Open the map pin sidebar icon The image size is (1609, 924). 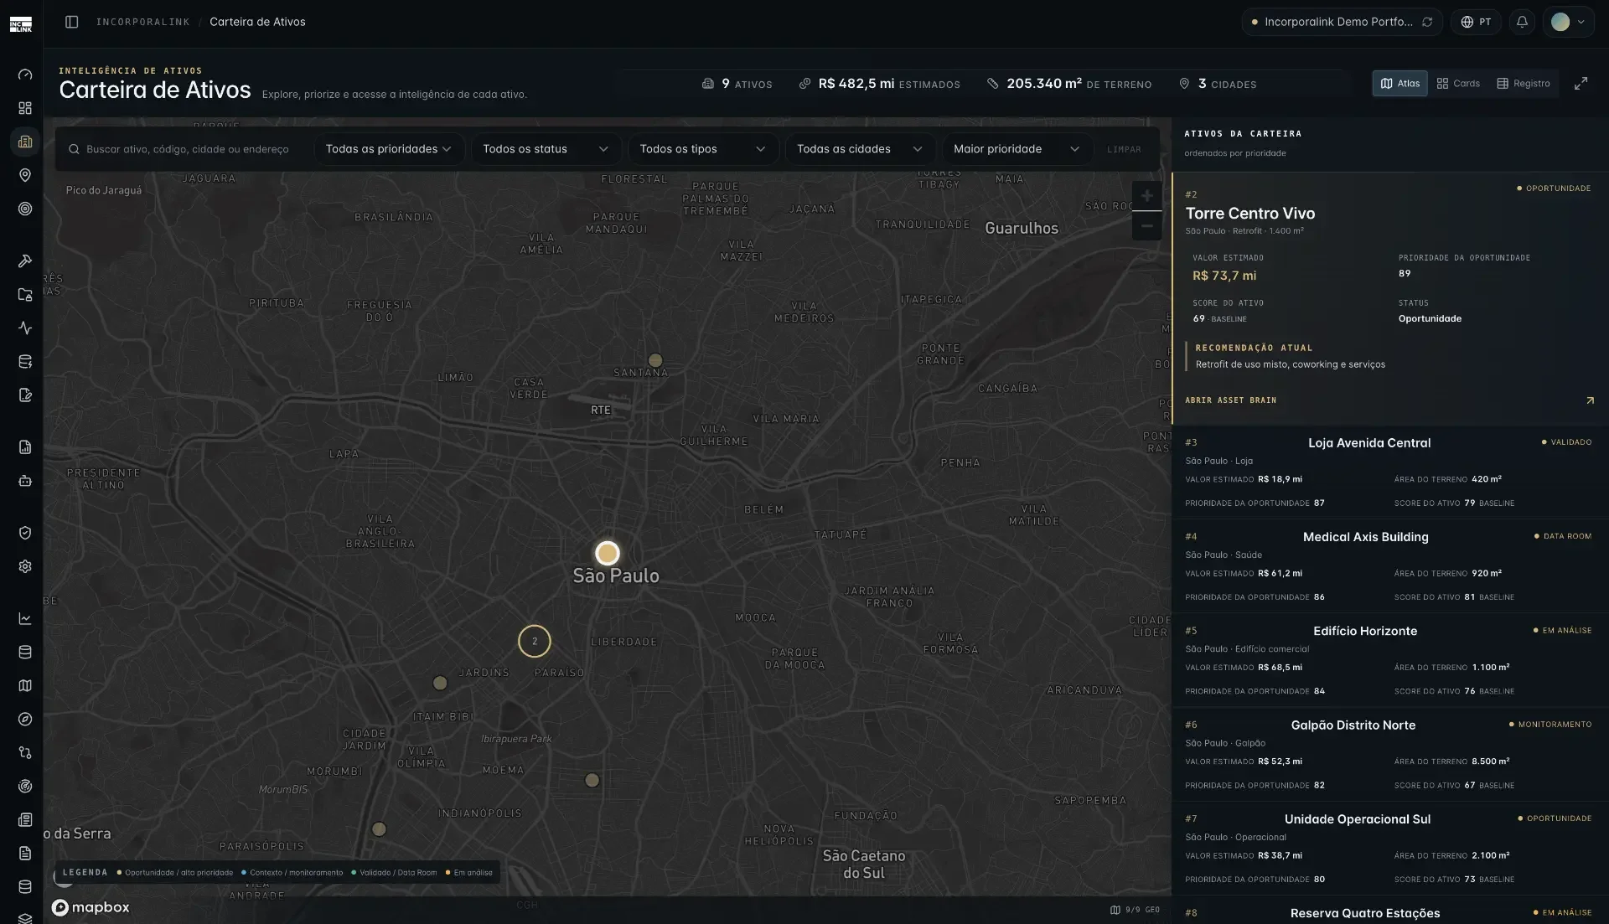[x=25, y=175]
